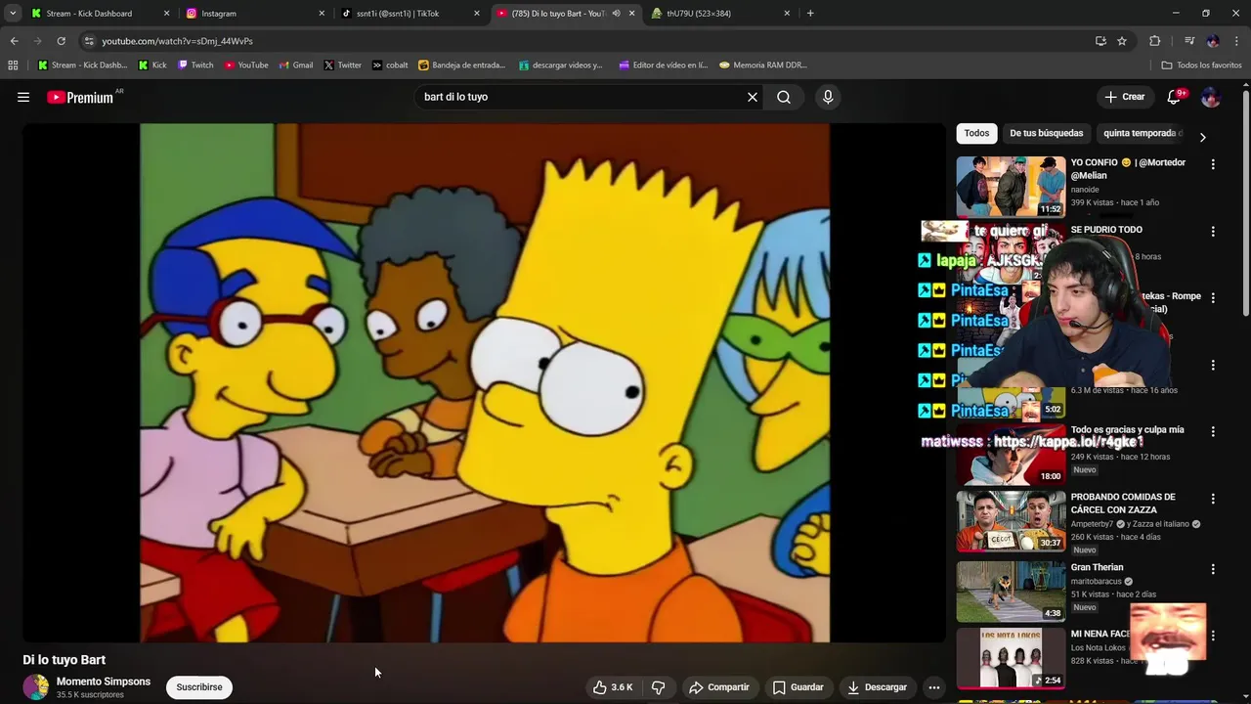This screenshot has height=704, width=1251.
Task: Select the quinta temporada chip
Action: point(1142,133)
